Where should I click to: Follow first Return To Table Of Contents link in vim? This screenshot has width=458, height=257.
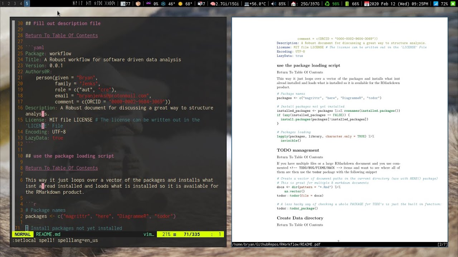pyautogui.click(x=62, y=35)
